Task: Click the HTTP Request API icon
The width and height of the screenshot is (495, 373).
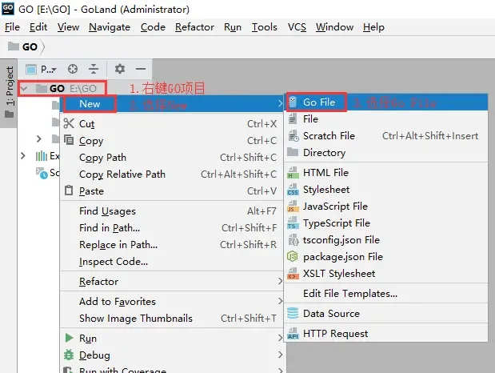Action: (293, 334)
